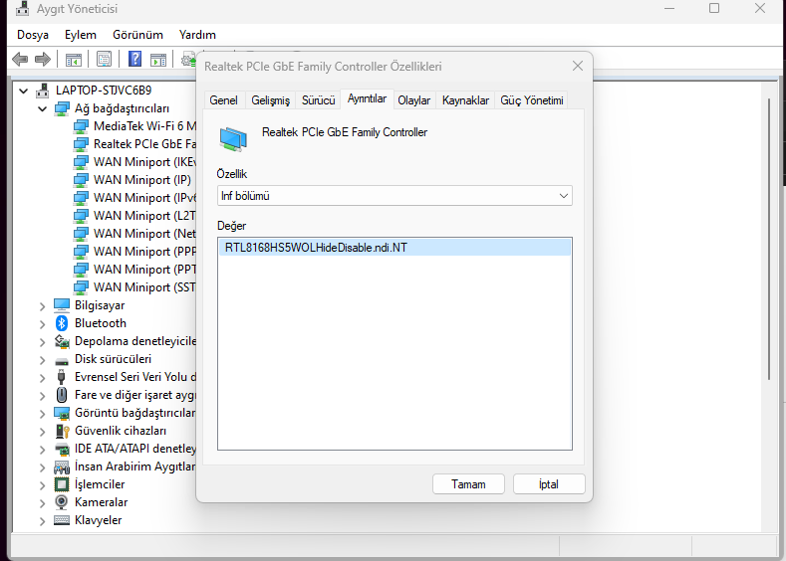
Task: Toggle the action pane toolbar icon
Action: click(158, 59)
